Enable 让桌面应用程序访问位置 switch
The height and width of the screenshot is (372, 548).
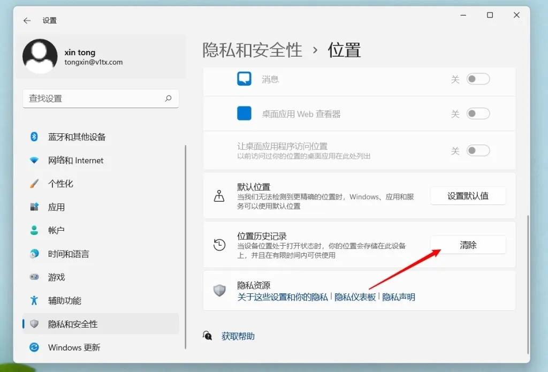[478, 150]
